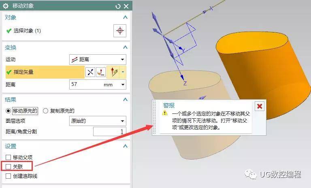Click the select object crosshair icon
311x188 pixels.
click(x=120, y=31)
